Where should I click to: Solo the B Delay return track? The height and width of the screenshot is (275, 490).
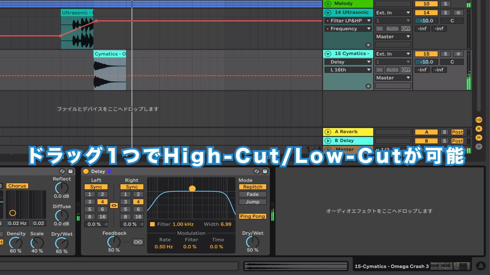pyautogui.click(x=445, y=141)
